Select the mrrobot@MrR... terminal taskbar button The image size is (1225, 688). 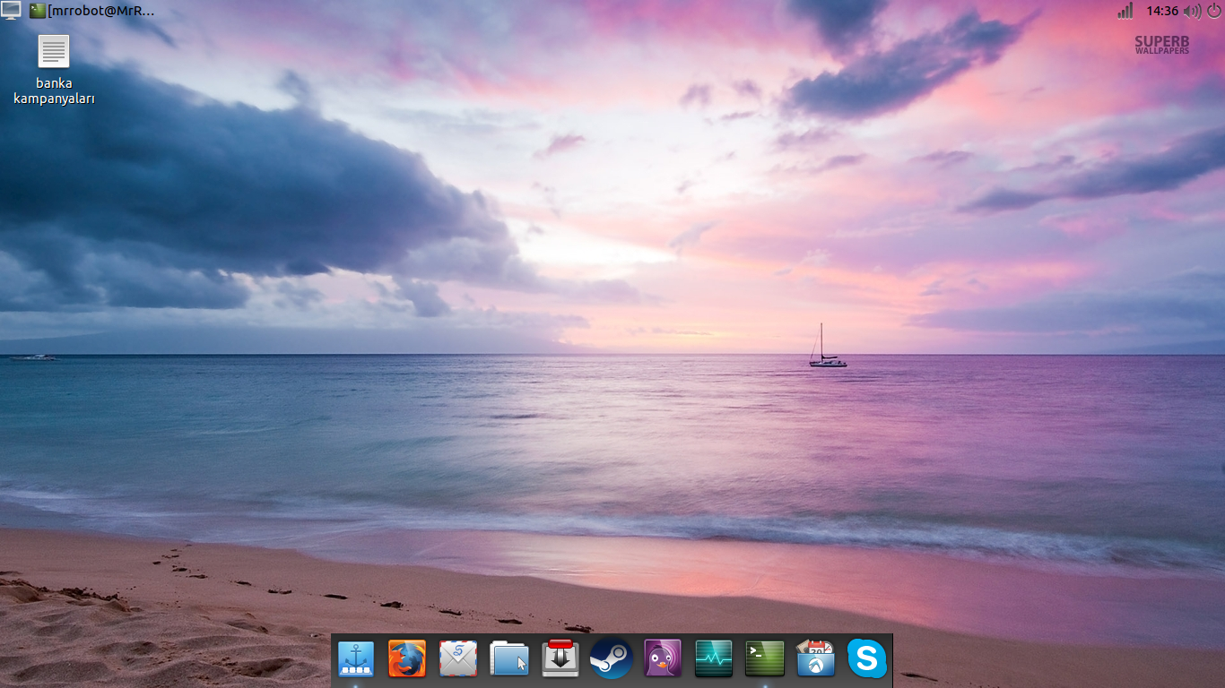pyautogui.click(x=91, y=11)
